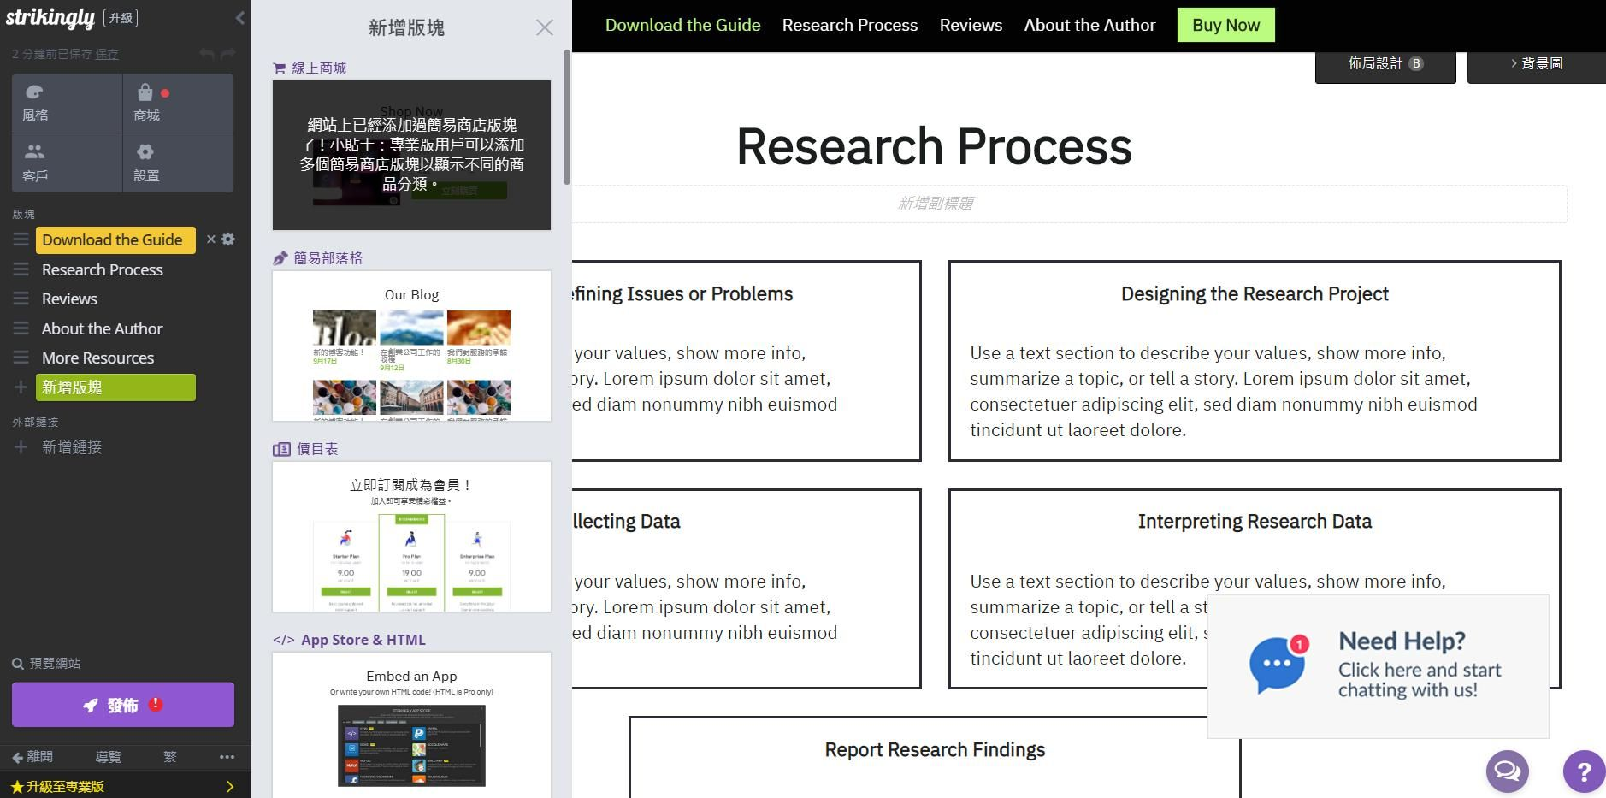Click the undo arrow icon
The height and width of the screenshot is (798, 1606).
207,54
